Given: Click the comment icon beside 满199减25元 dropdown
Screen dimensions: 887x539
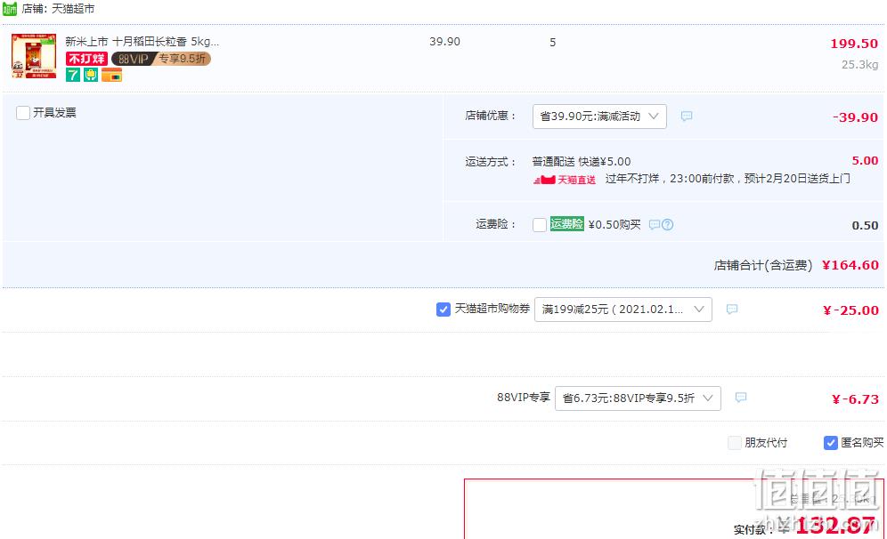Looking at the screenshot, I should [x=732, y=310].
